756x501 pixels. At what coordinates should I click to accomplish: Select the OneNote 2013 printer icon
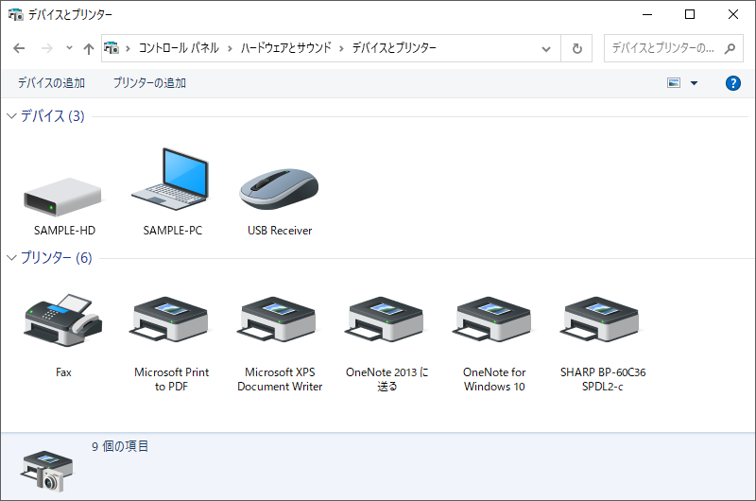tap(387, 320)
